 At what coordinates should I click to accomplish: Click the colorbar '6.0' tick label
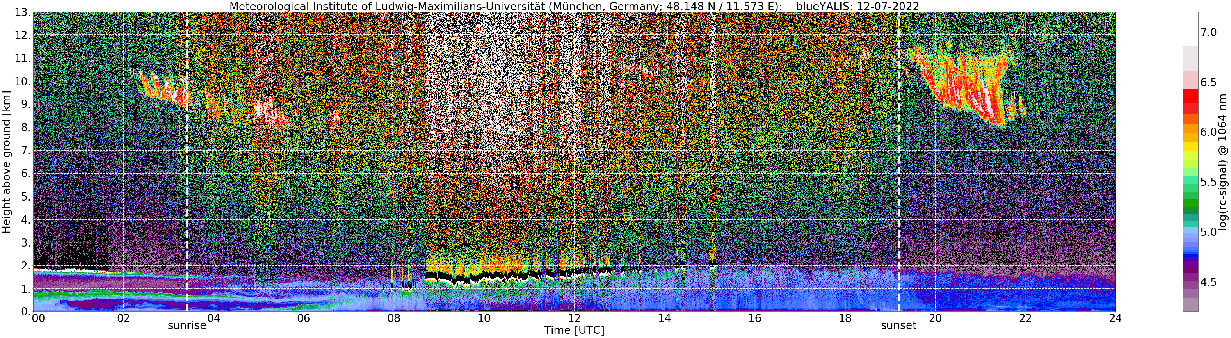[1209, 132]
